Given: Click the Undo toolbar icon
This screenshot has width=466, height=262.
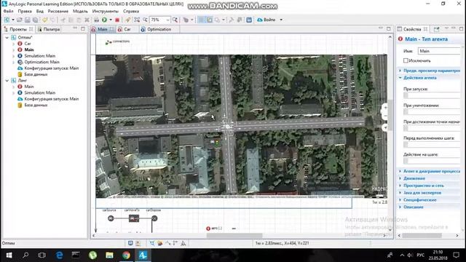Looking at the screenshot, I should 44,20.
